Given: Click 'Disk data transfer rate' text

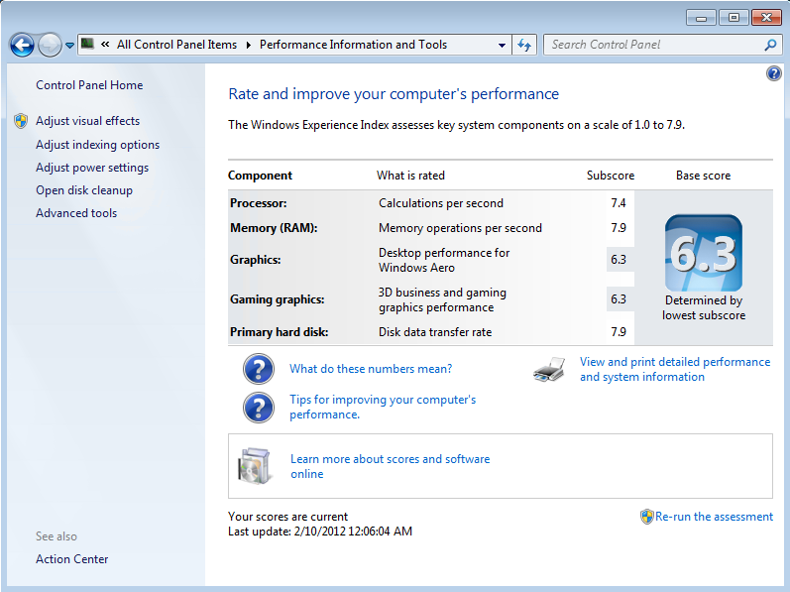Looking at the screenshot, I should point(435,332).
